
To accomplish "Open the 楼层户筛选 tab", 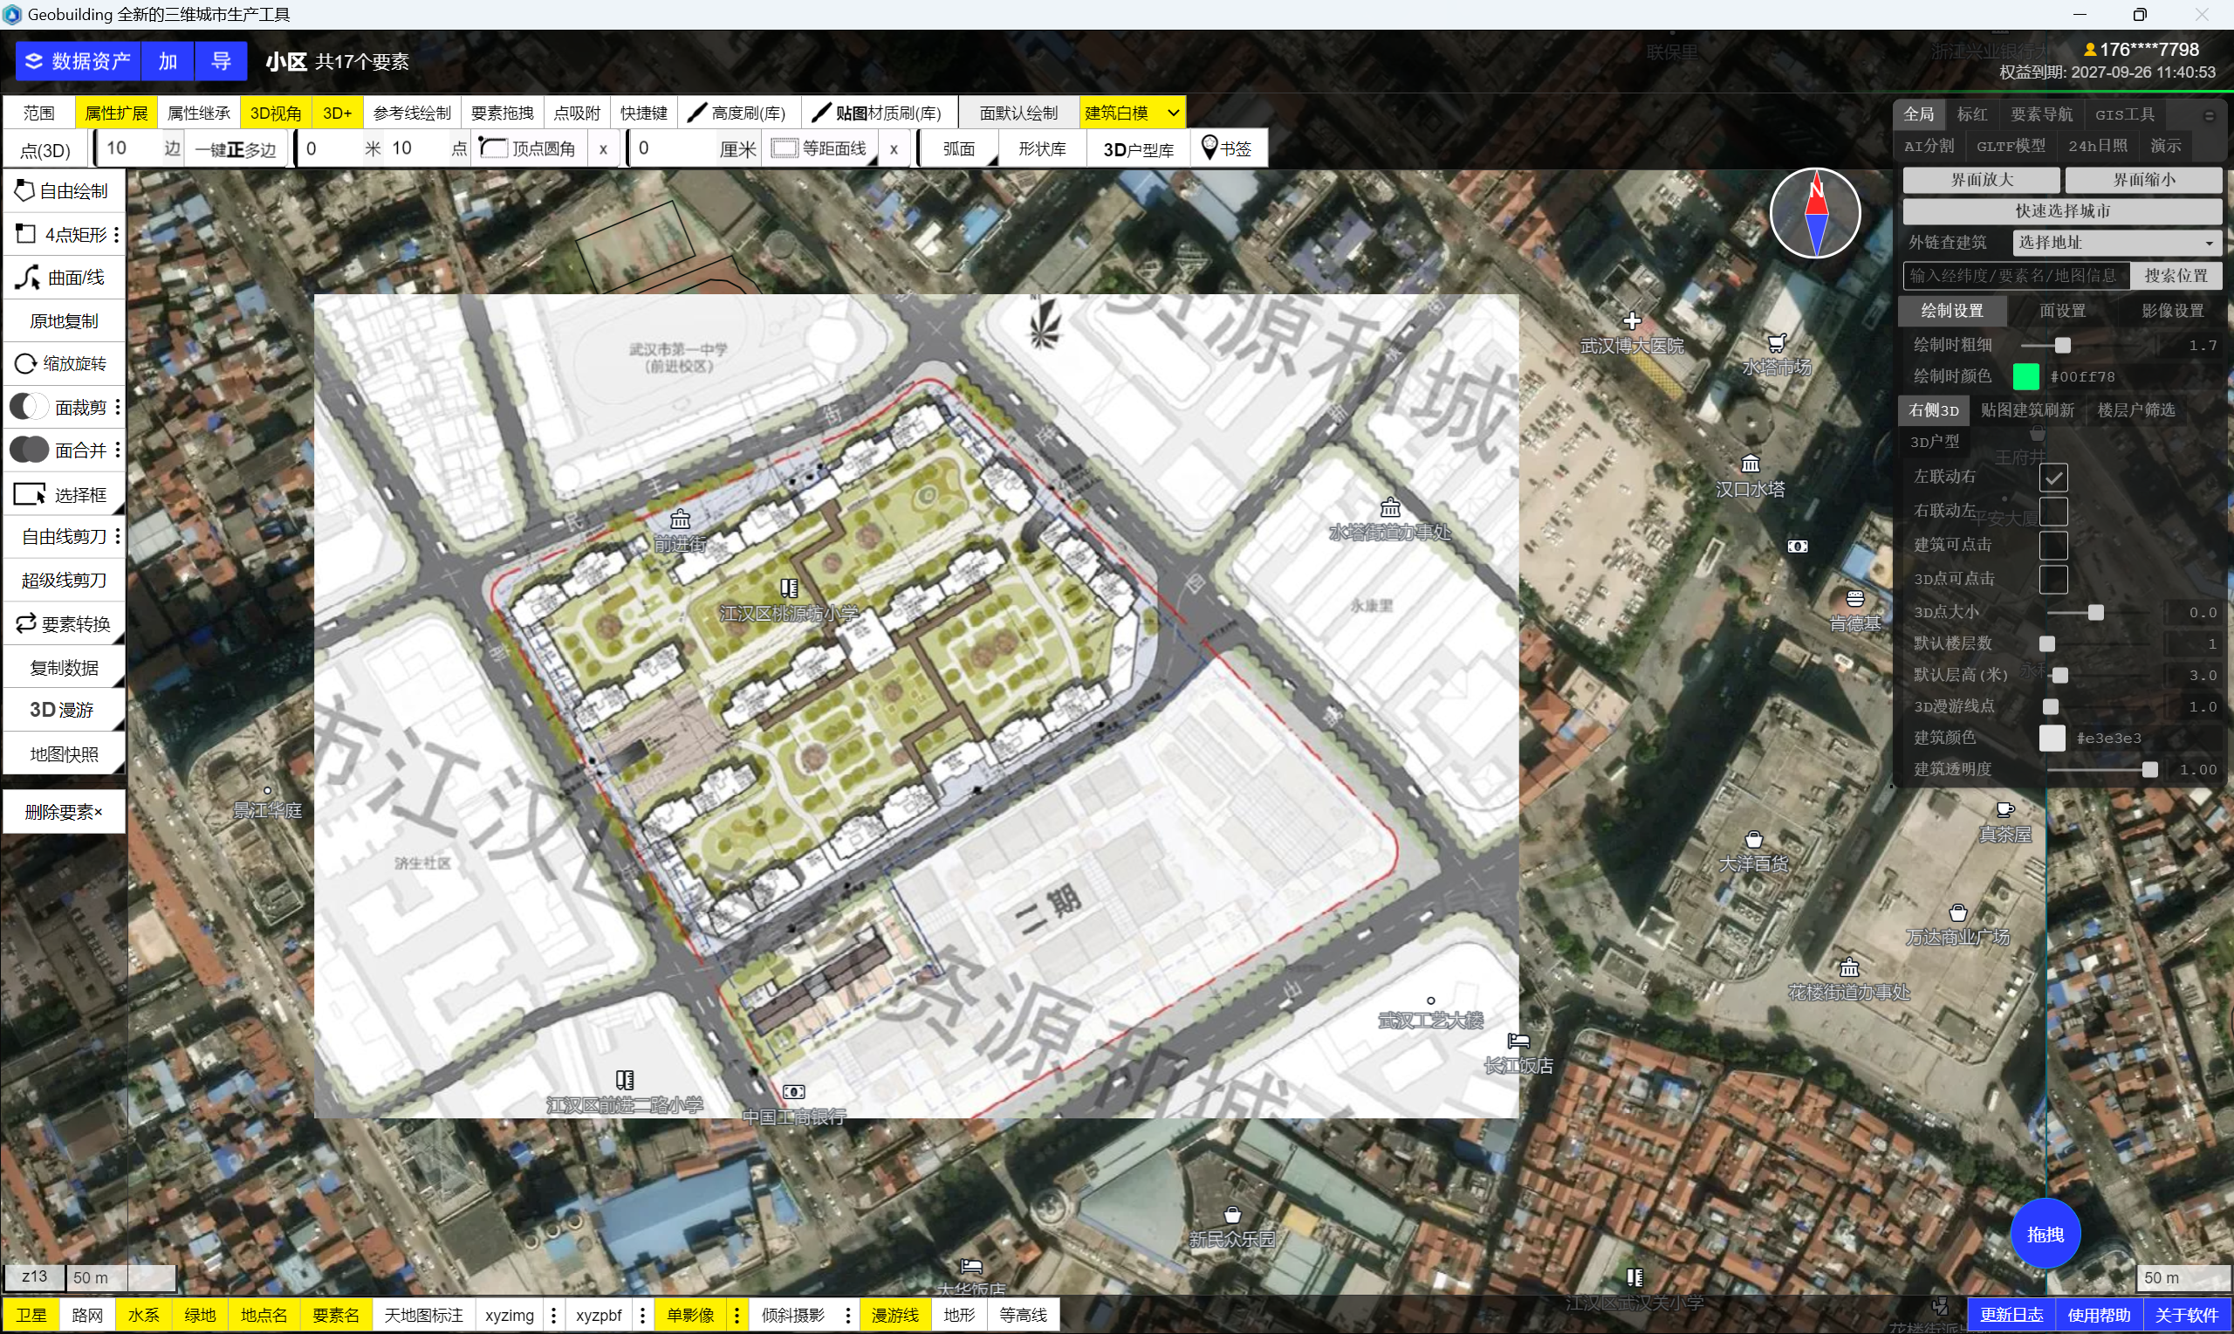I will tap(2135, 410).
